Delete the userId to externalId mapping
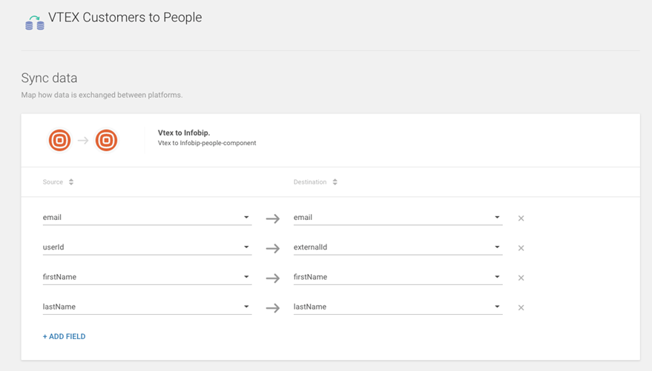Viewport: 652px width, 371px height. pos(521,248)
